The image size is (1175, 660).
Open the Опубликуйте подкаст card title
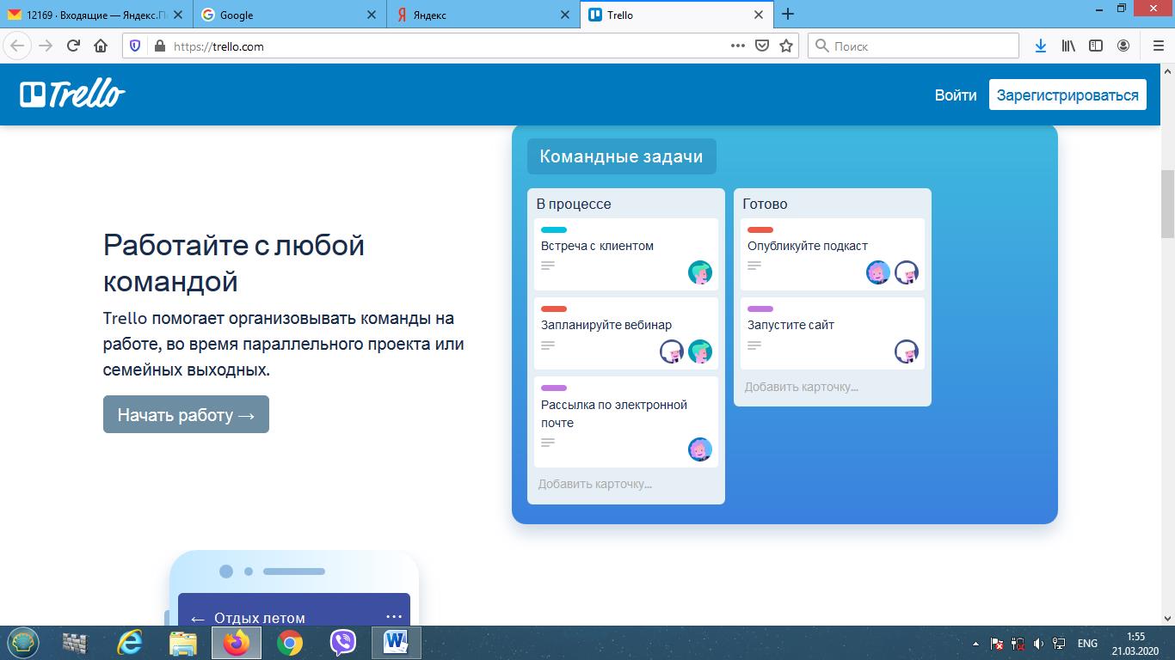point(808,246)
